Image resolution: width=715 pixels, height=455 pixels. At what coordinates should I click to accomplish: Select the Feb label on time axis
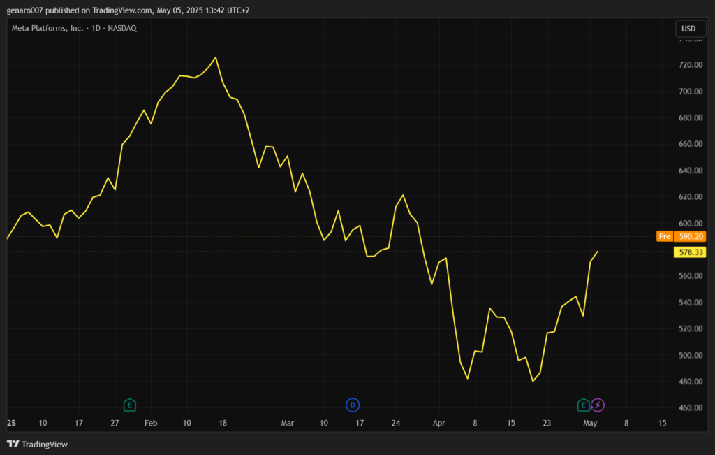[x=150, y=423]
